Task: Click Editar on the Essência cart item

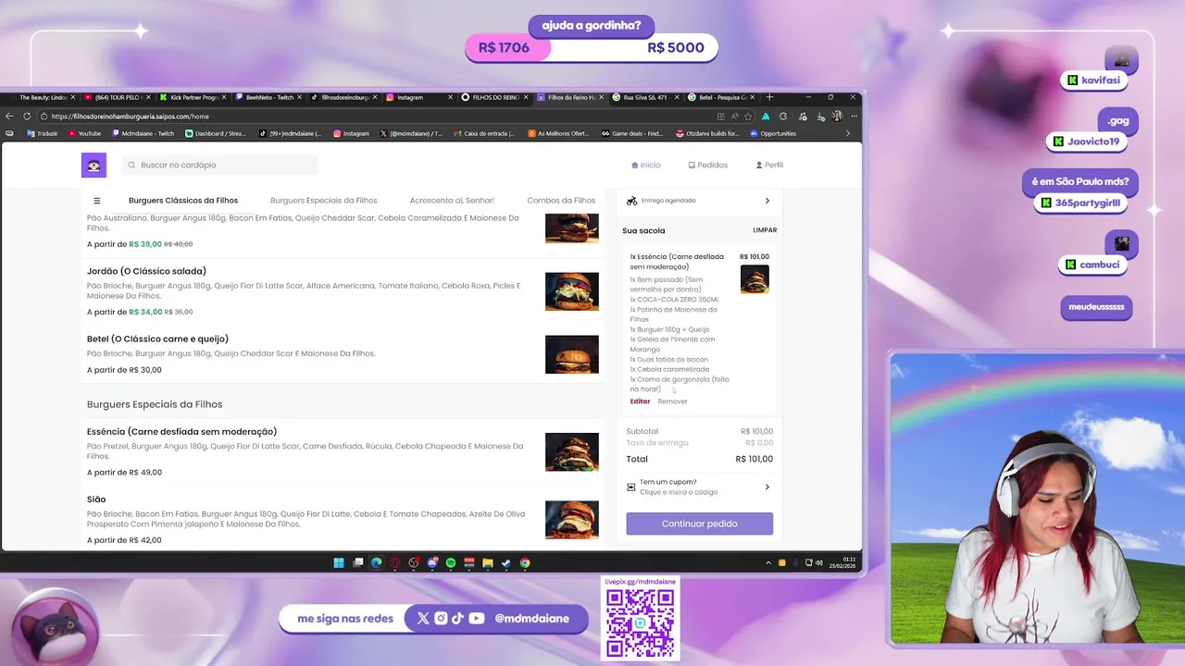Action: pyautogui.click(x=640, y=401)
